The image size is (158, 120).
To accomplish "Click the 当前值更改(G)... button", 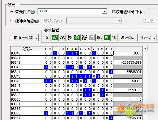I will pos(24,38).
